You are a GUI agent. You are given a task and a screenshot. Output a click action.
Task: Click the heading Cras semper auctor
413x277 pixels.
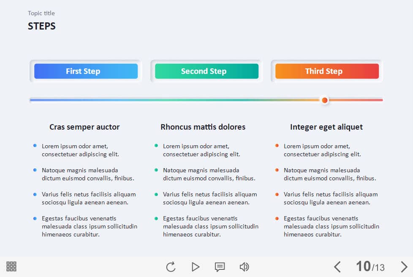pos(84,127)
